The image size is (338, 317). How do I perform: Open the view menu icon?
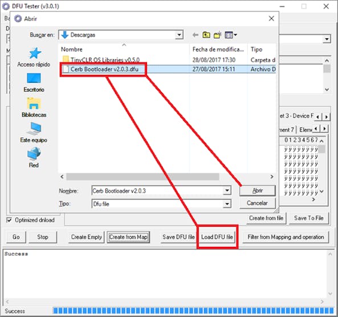click(231, 35)
